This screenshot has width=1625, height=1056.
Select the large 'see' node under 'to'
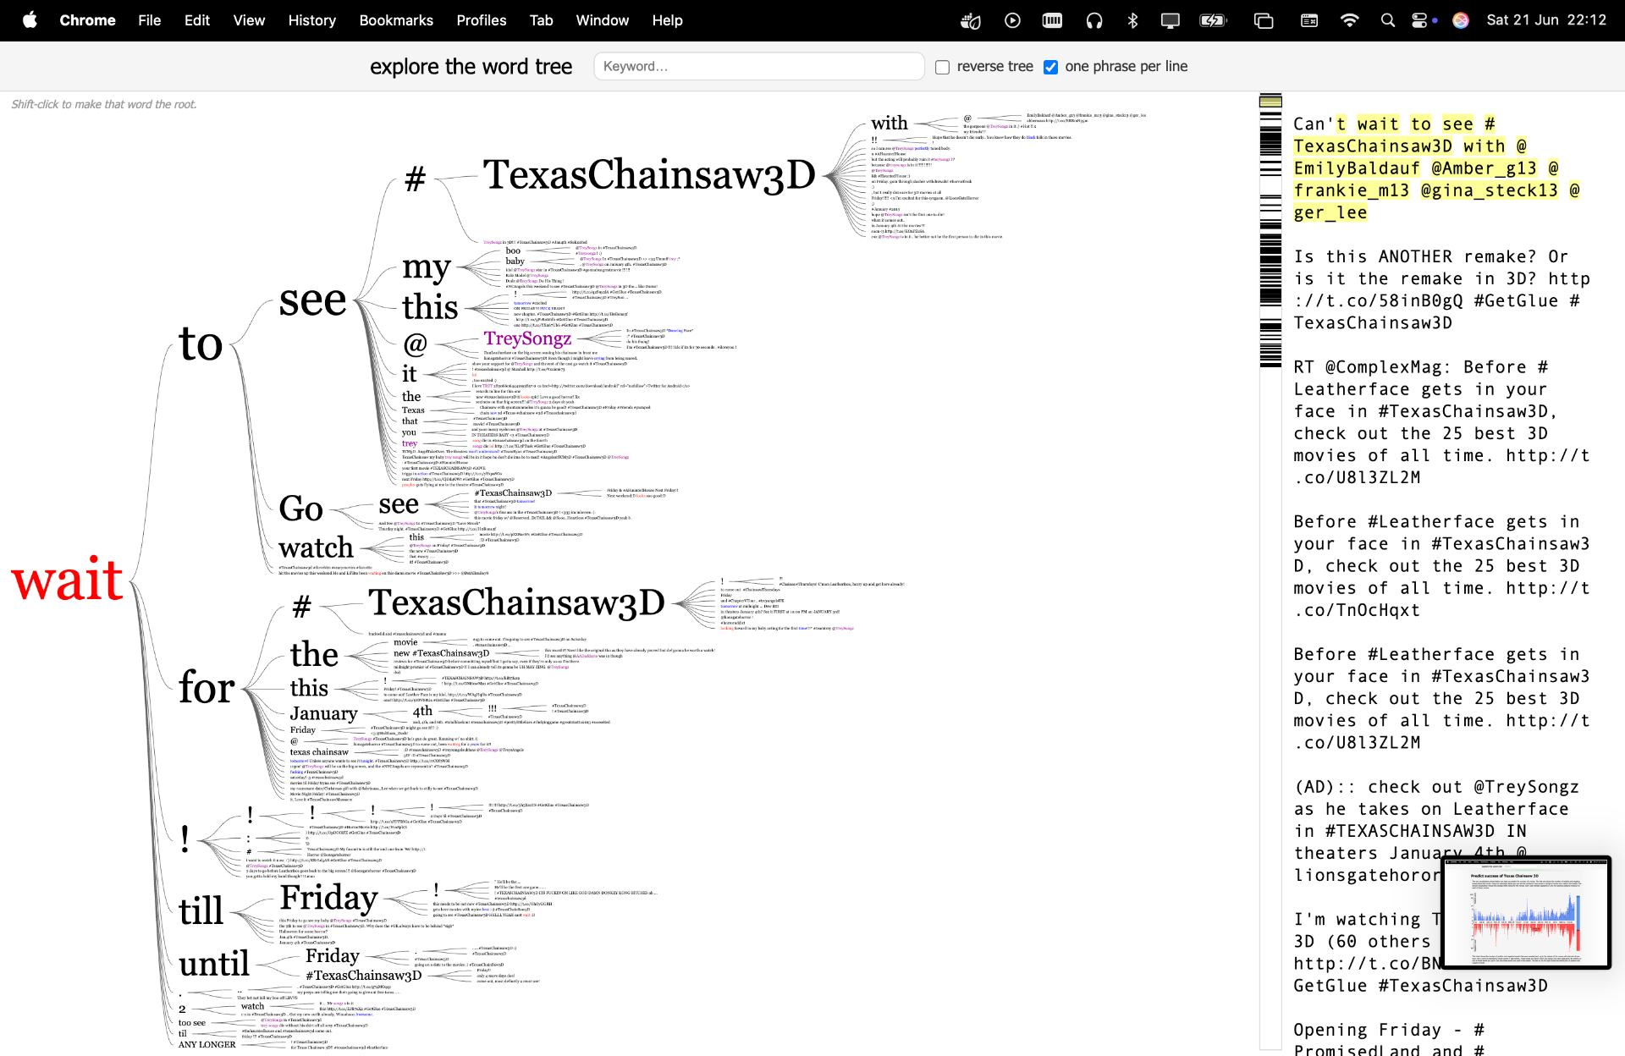[x=313, y=300]
